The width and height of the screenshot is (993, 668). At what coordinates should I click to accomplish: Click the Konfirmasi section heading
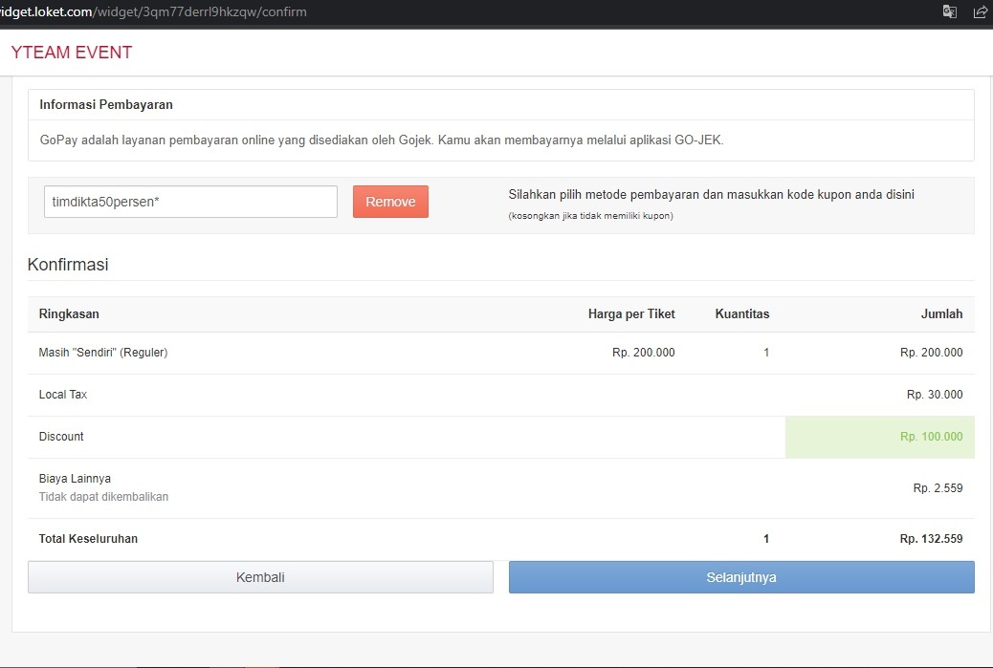68,265
